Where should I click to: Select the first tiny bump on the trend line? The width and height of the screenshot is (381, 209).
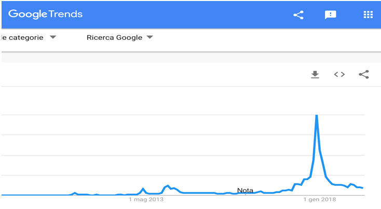(x=75, y=193)
